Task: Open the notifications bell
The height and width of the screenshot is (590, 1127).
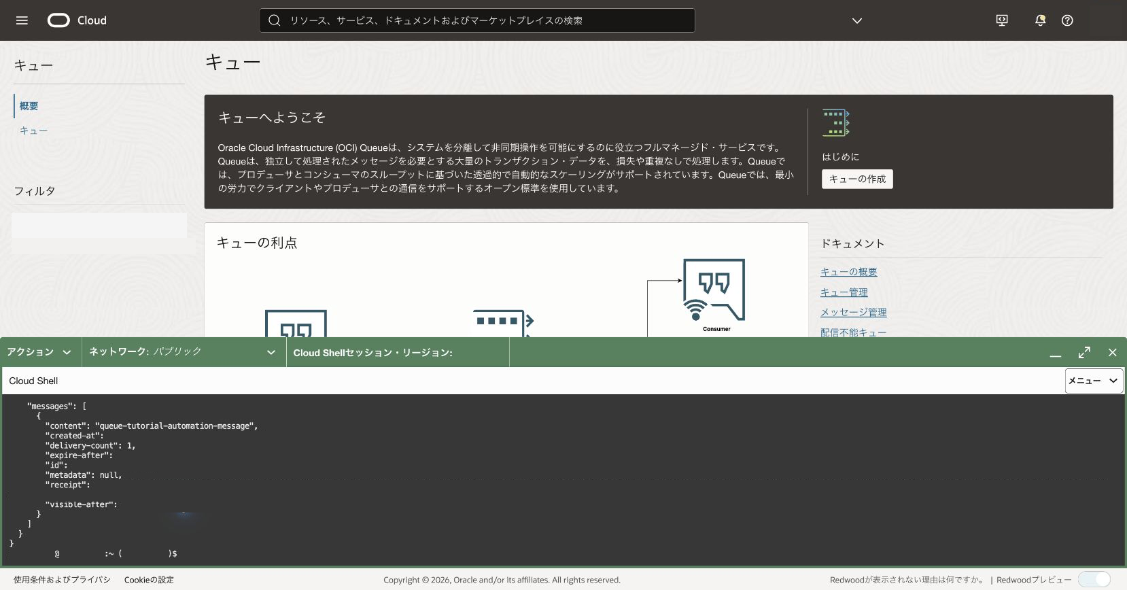Action: click(x=1040, y=20)
